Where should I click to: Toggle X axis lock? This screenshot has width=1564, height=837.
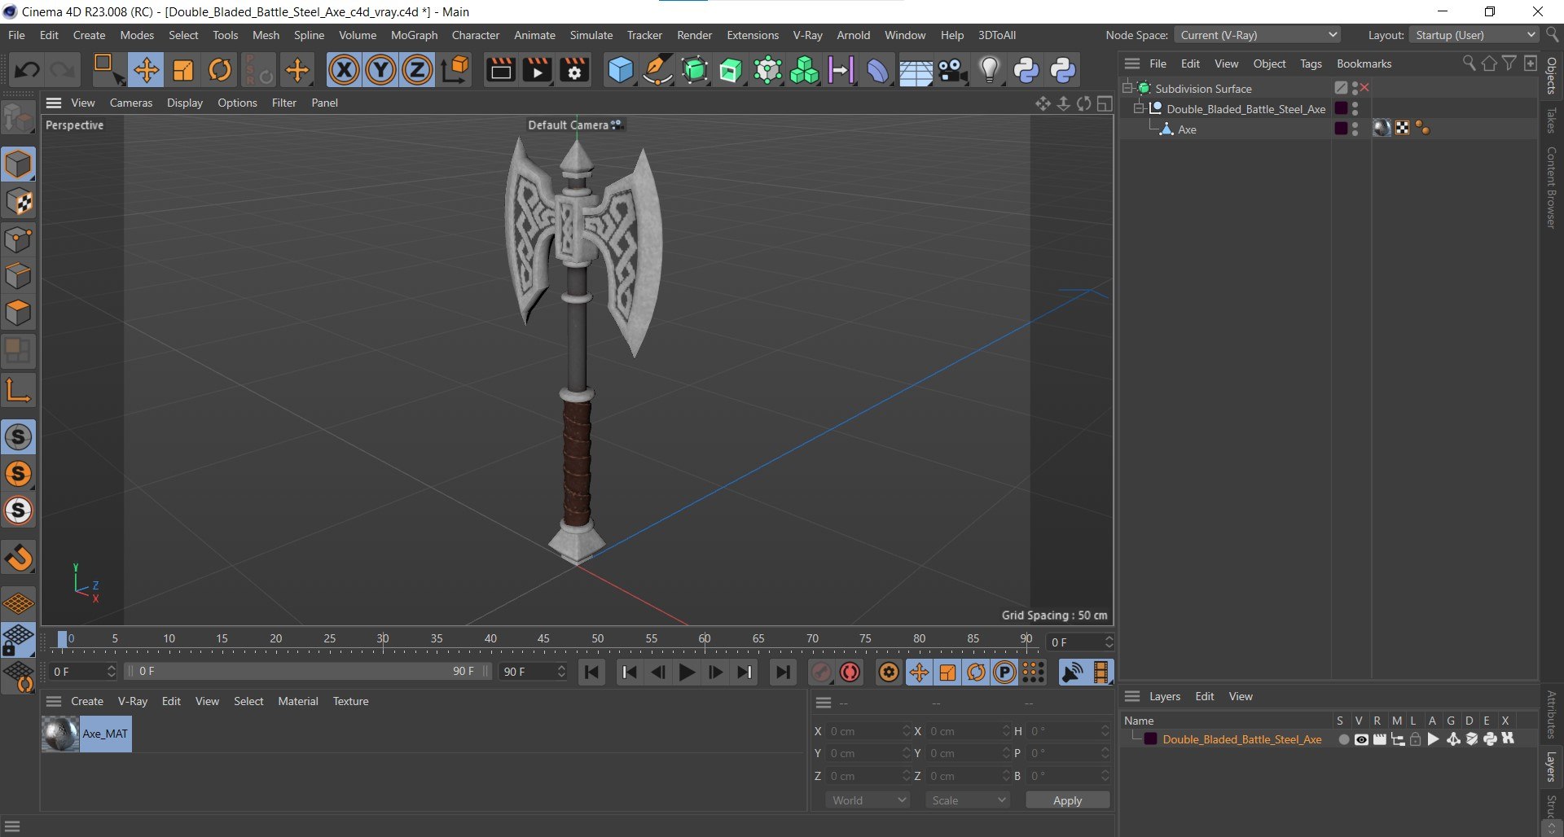pos(344,70)
